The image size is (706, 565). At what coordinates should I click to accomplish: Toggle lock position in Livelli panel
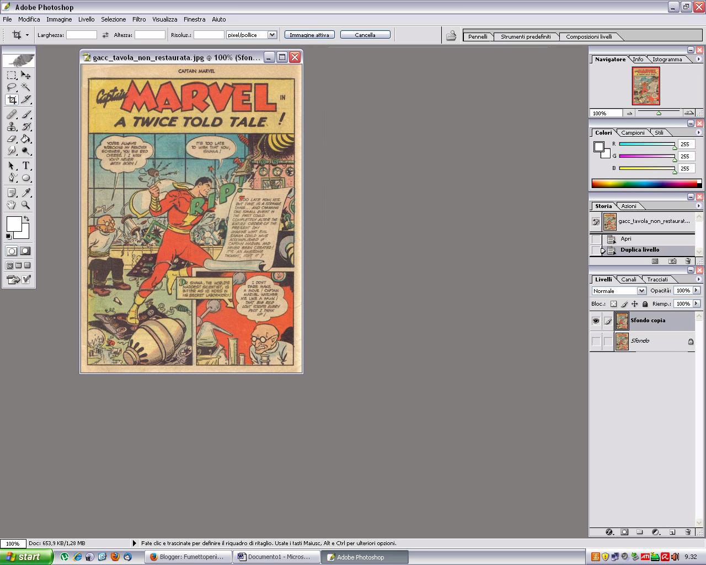pos(634,304)
